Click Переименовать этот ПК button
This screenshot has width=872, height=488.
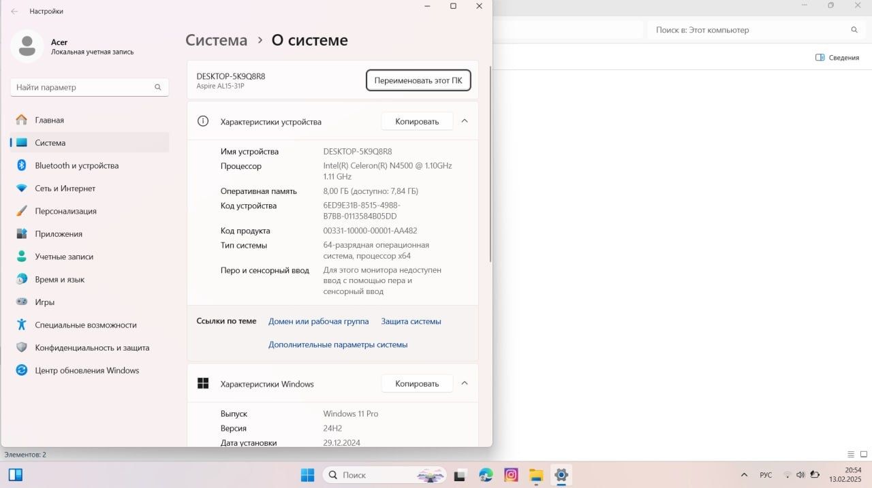pyautogui.click(x=418, y=80)
